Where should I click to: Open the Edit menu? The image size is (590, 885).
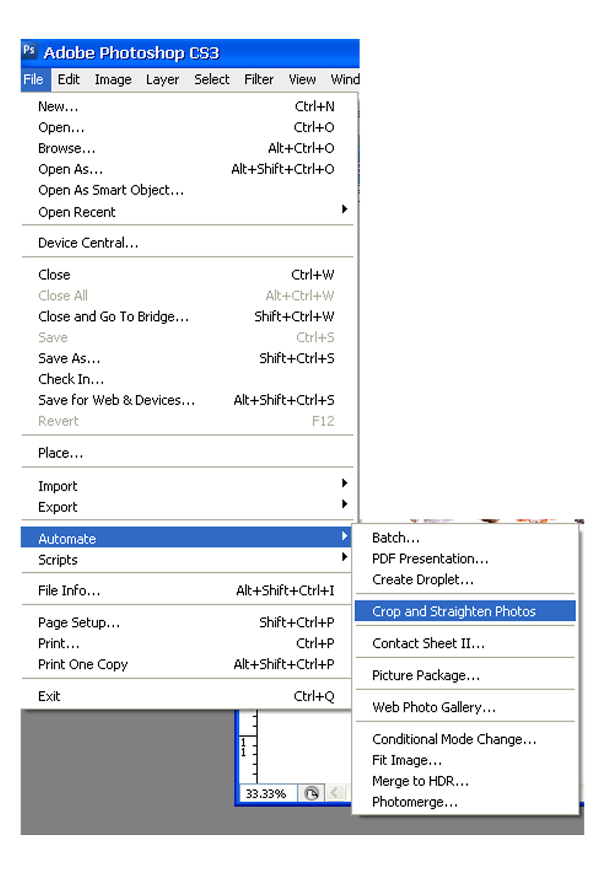point(69,79)
